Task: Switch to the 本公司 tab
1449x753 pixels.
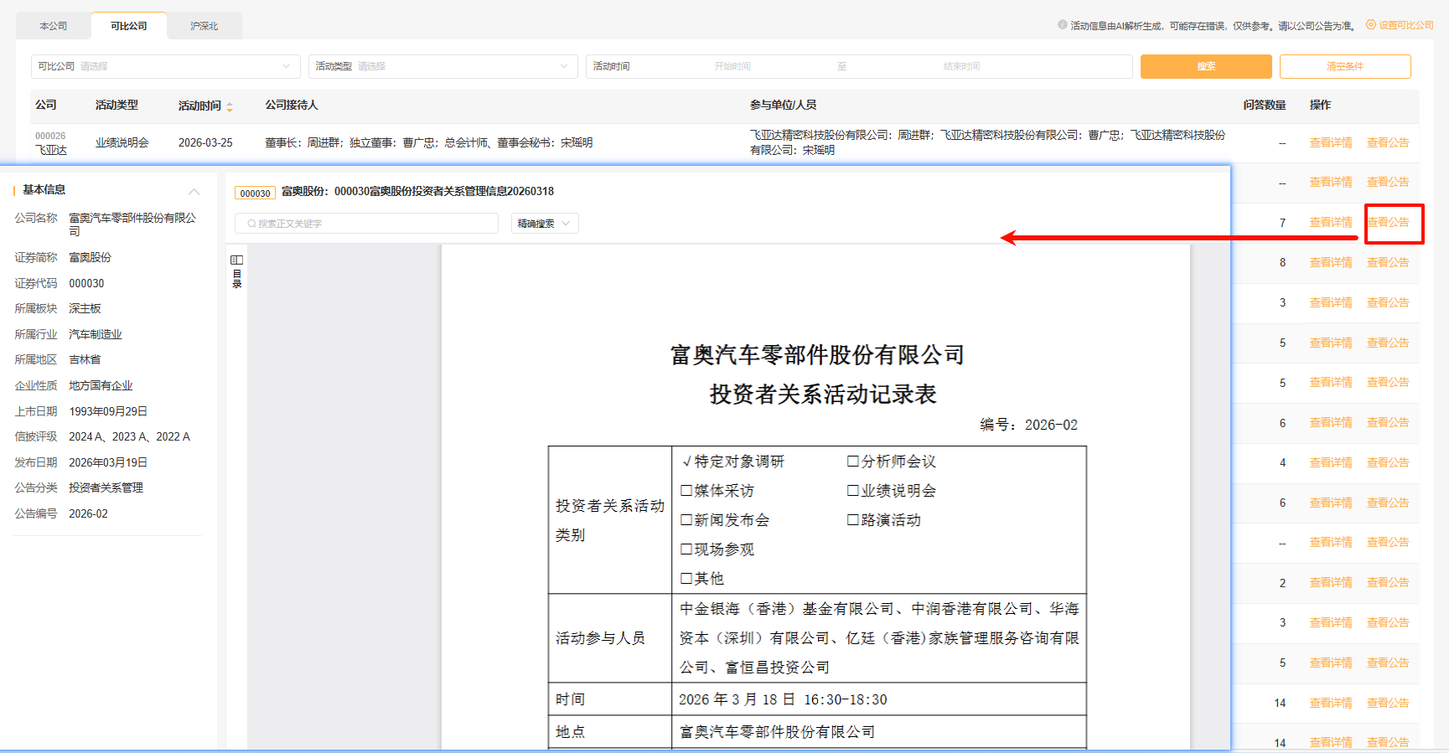Action: coord(54,26)
